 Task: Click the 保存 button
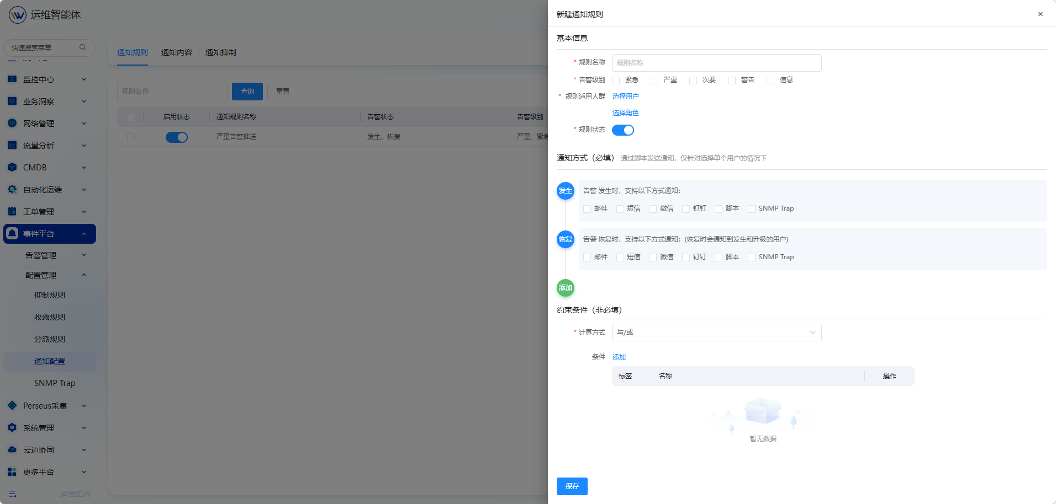tap(572, 486)
